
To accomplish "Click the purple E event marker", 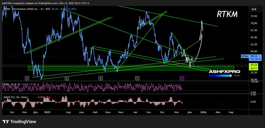I will [x=182, y=78].
